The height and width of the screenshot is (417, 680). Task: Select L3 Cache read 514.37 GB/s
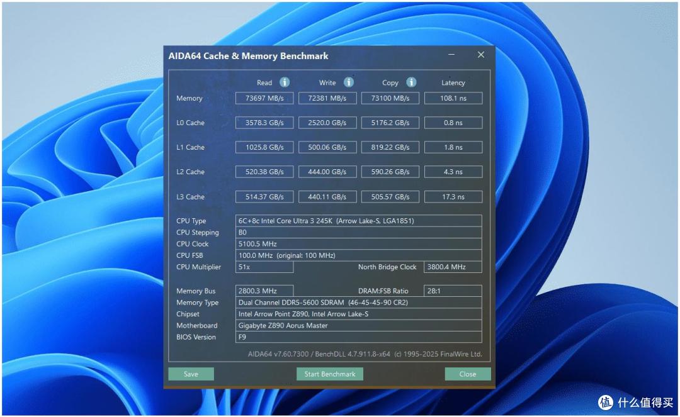click(264, 197)
